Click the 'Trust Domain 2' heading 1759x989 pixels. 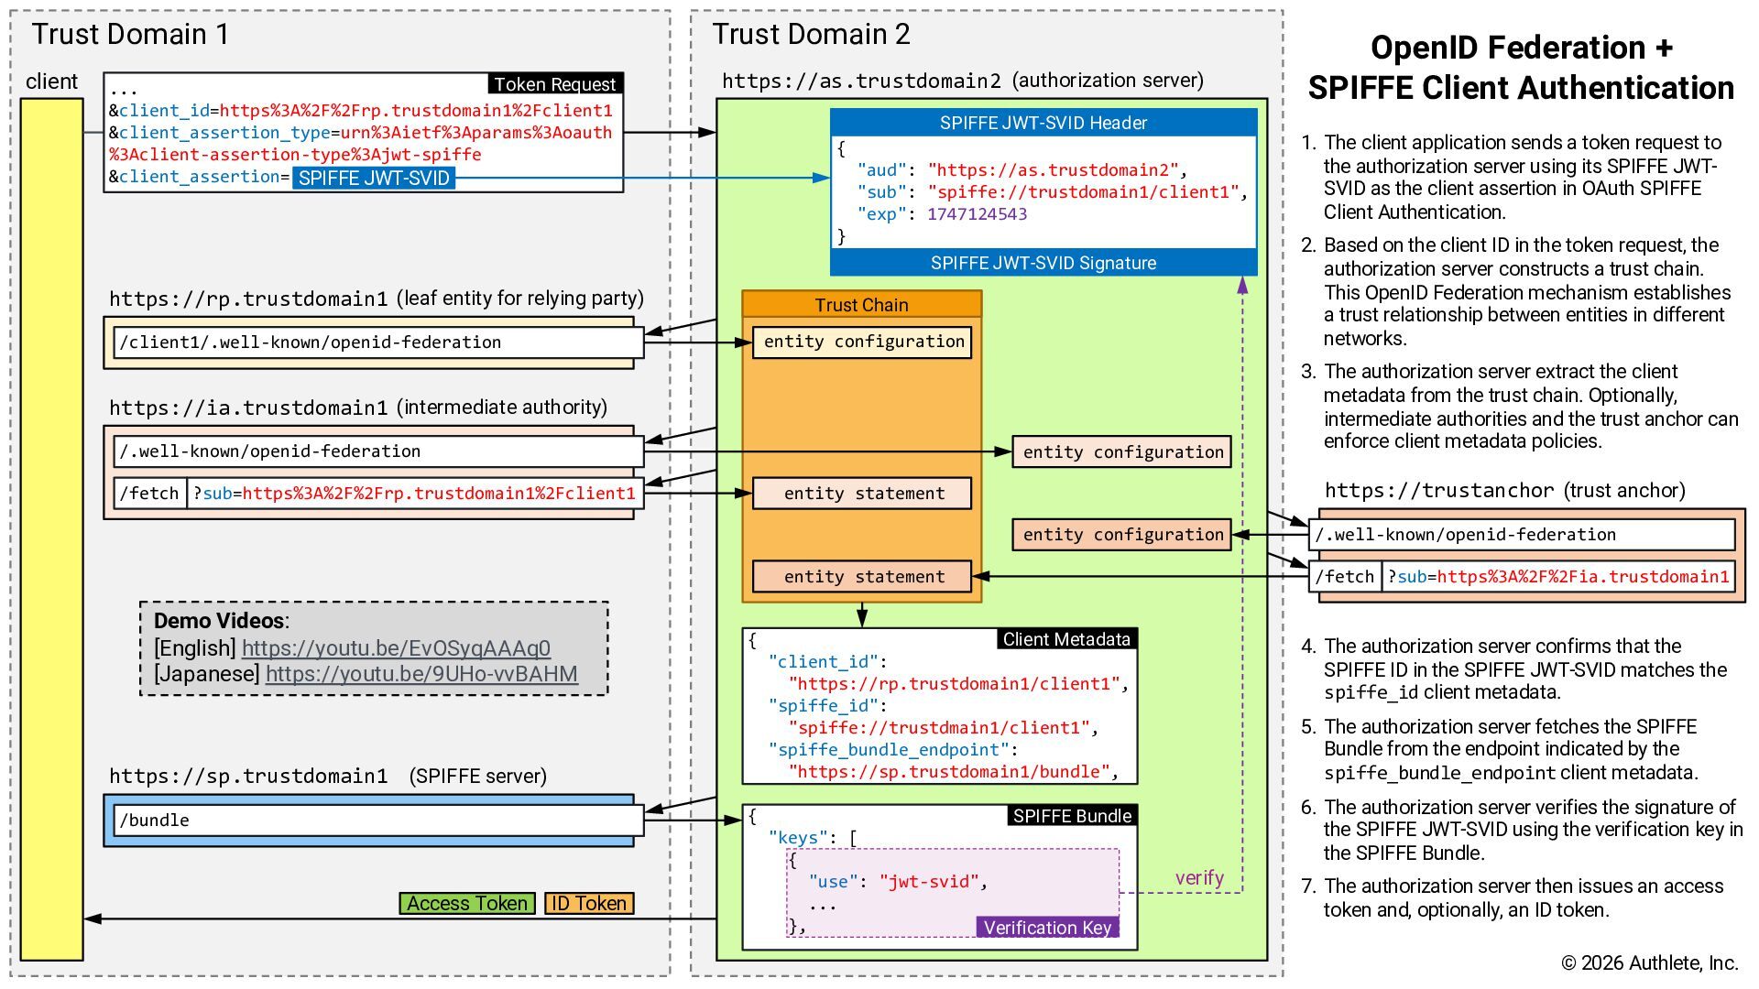tap(811, 35)
